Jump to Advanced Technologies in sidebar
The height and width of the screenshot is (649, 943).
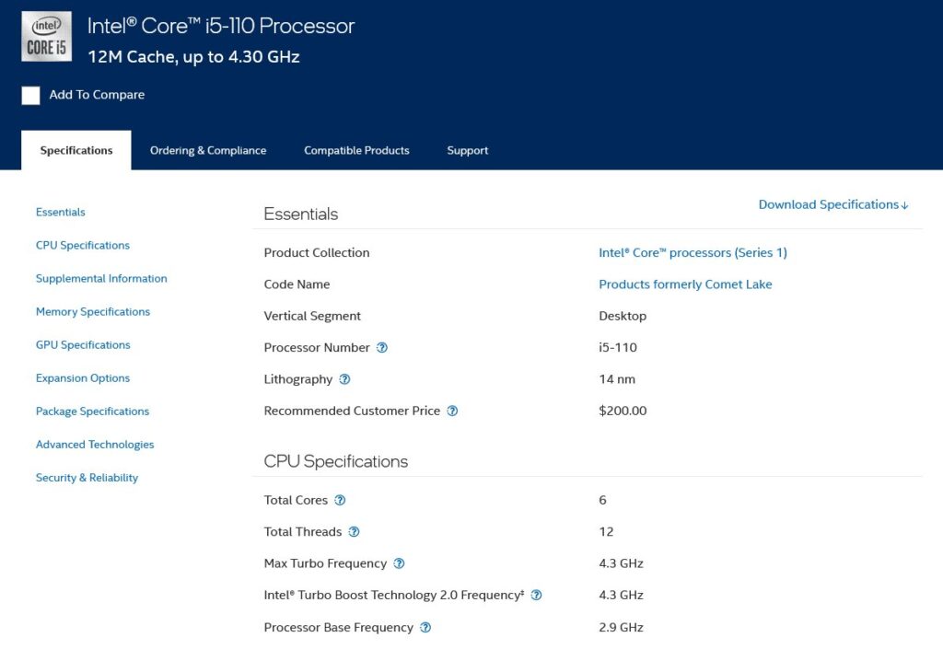95,445
